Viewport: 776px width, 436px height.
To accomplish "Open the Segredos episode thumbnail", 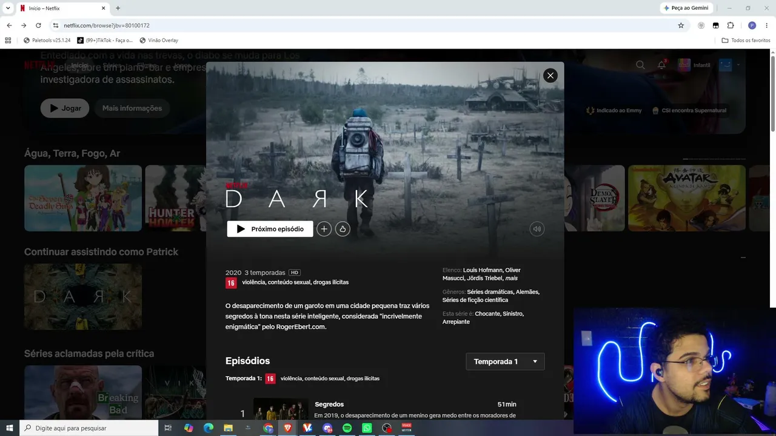I will pos(281,409).
